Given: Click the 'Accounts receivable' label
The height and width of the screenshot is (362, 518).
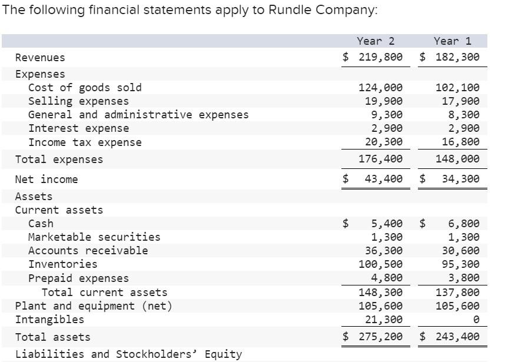Looking at the screenshot, I should (x=88, y=251).
